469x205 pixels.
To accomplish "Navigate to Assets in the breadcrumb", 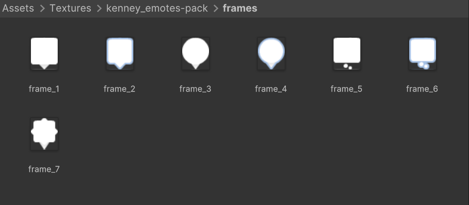I will tap(18, 8).
